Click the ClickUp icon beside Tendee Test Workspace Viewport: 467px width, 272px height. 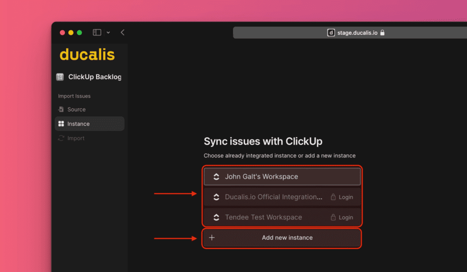pyautogui.click(x=217, y=217)
